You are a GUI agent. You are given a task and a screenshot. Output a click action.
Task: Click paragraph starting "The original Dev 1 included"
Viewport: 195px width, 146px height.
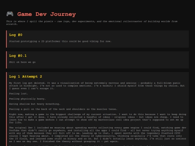coord(97,134)
